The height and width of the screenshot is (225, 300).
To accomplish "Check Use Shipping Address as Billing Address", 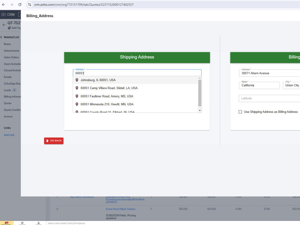I will (240, 112).
